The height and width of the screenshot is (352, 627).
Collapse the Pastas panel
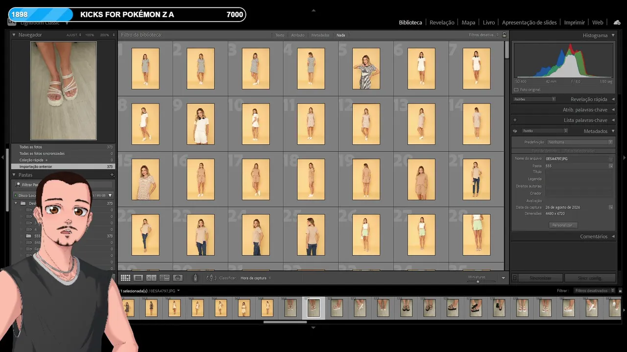(x=14, y=175)
